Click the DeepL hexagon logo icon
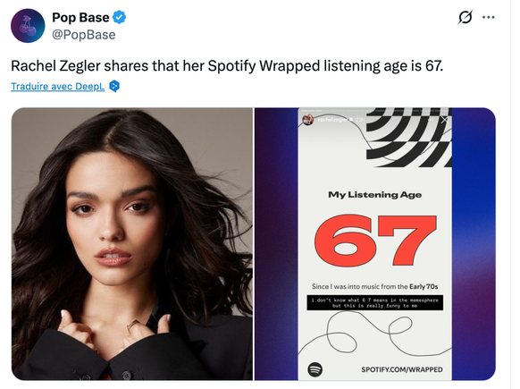Image resolution: width=520 pixels, height=389 pixels. tap(114, 87)
